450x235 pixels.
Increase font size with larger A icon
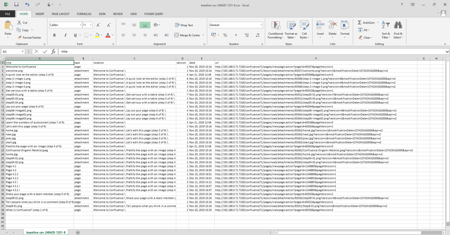[98, 25]
